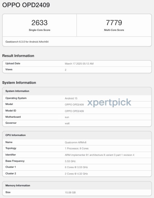Click the Multi-Core Score label

(114, 30)
